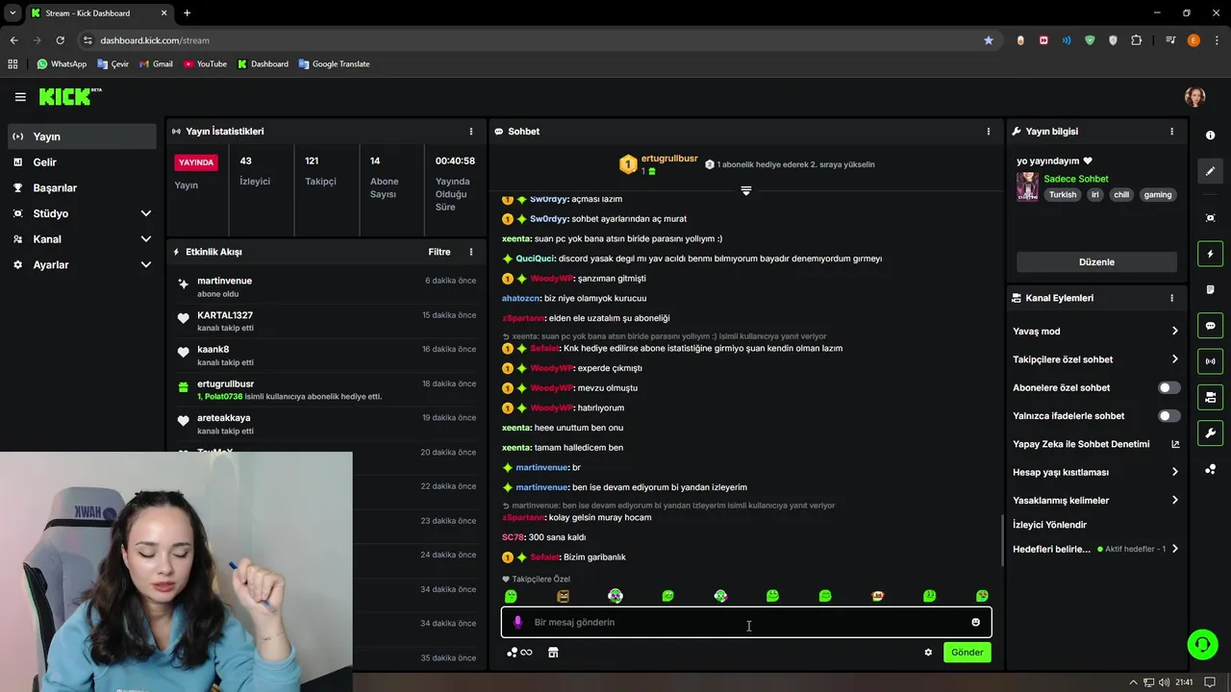Open chat settings gear next to Gönder
Screen dimensions: 1231x692
928,652
